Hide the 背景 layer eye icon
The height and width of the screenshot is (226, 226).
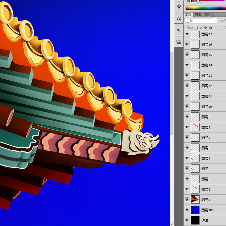pos(187,220)
